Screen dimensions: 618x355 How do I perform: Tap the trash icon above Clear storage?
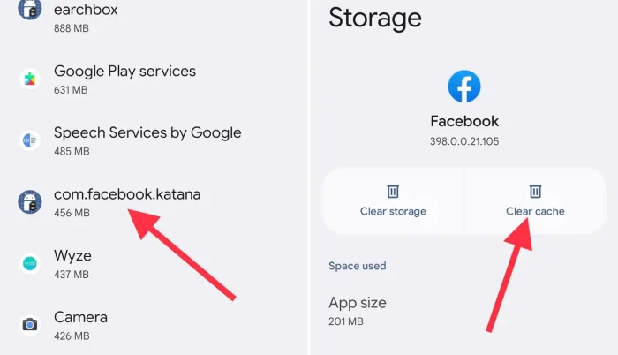pyautogui.click(x=393, y=192)
